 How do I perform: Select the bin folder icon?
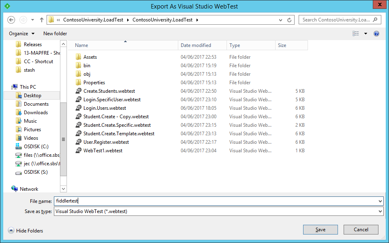[78, 66]
